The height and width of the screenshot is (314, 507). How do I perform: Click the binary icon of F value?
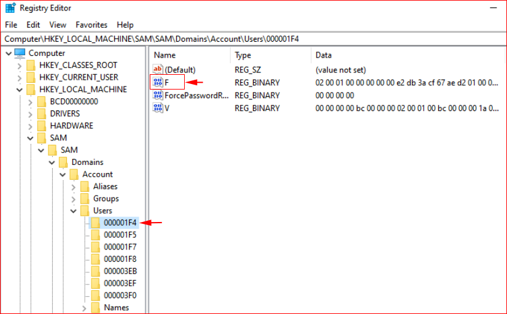click(158, 82)
